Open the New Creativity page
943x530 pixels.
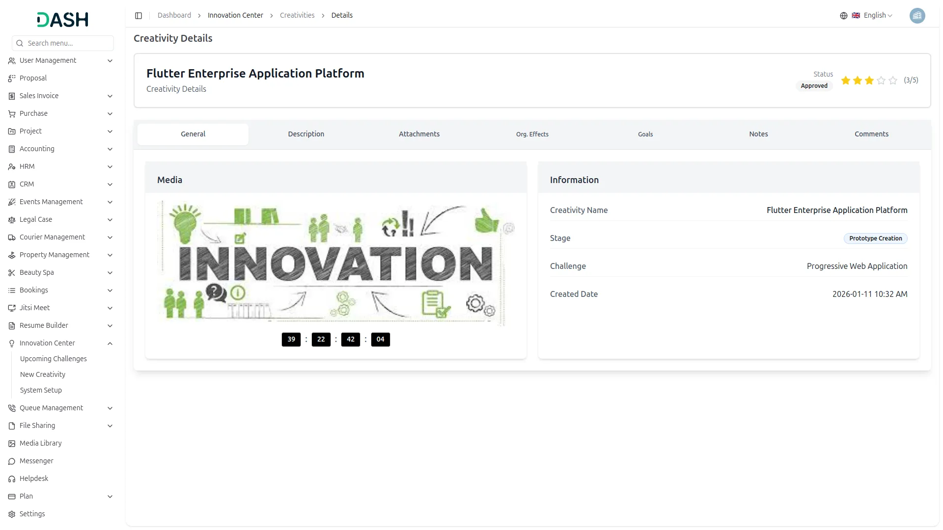point(42,374)
